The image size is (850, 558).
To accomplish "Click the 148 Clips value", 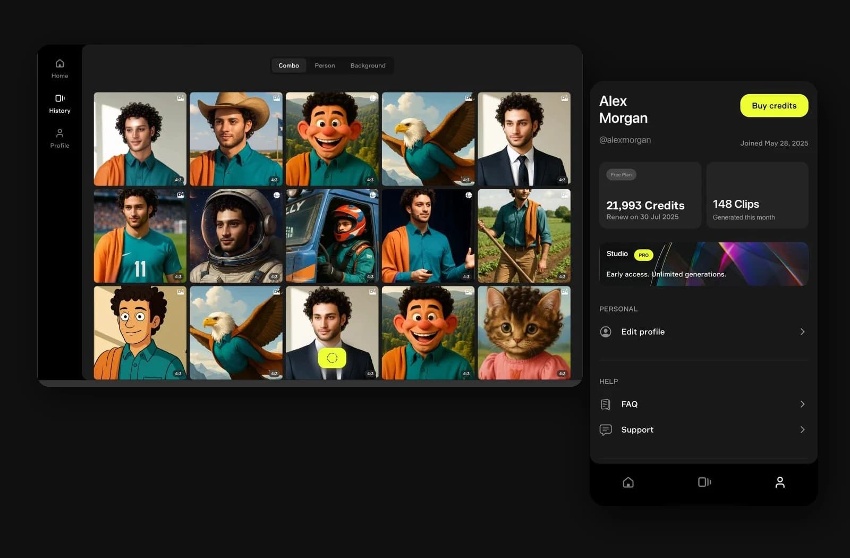I will point(736,204).
